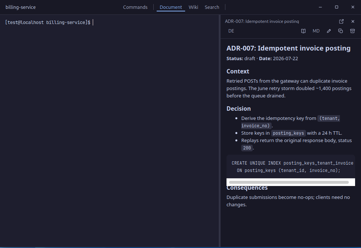Edit document with the pencil icon
The height and width of the screenshot is (248, 361).
[329, 31]
